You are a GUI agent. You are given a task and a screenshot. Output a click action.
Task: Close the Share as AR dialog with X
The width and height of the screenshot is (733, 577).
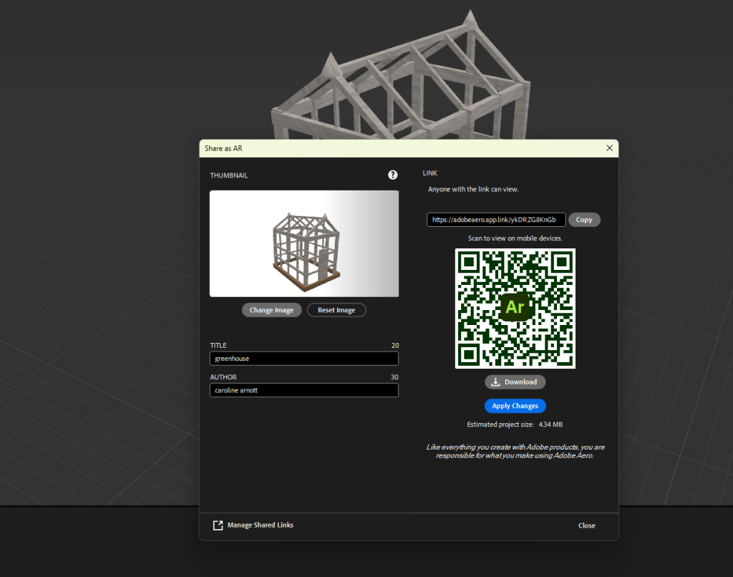pyautogui.click(x=609, y=147)
